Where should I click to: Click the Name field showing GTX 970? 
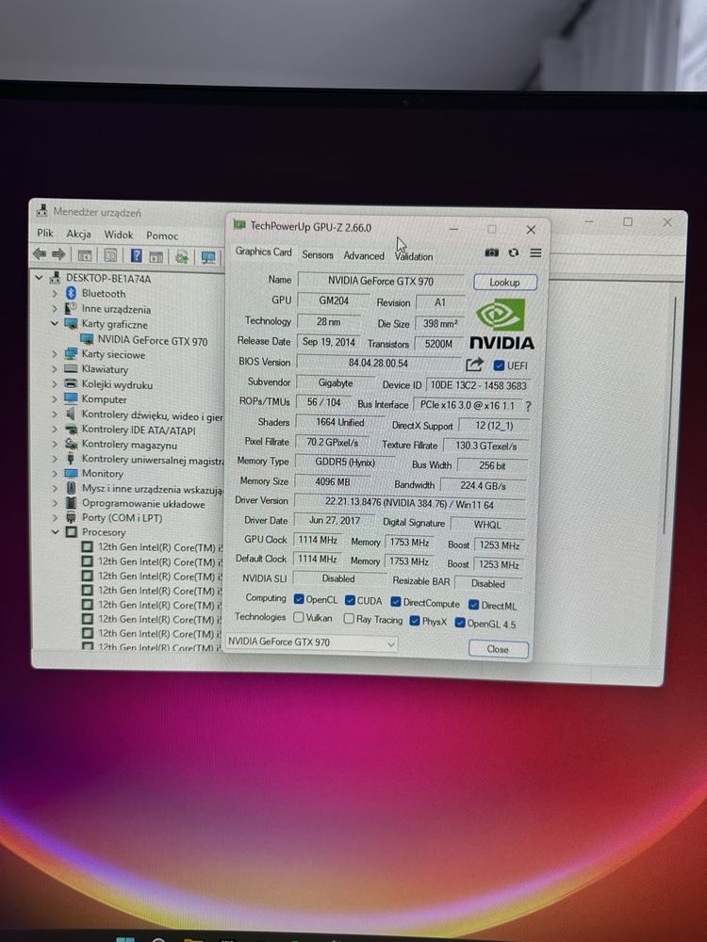(381, 281)
